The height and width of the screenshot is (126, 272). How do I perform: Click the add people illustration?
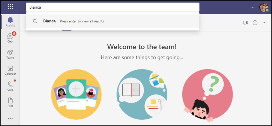76,94
